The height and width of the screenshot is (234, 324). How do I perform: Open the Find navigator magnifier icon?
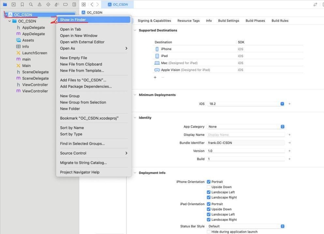point(31,4)
